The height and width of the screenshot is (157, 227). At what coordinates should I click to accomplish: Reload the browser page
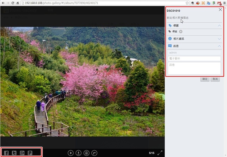click(13, 3)
